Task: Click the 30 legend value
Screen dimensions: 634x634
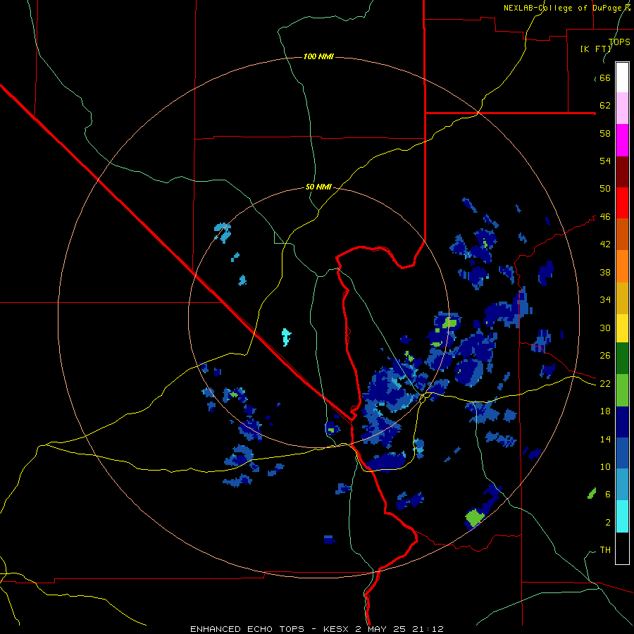Action: (x=605, y=328)
